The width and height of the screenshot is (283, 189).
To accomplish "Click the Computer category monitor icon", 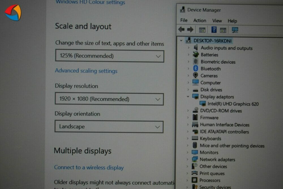I will click(195, 82).
